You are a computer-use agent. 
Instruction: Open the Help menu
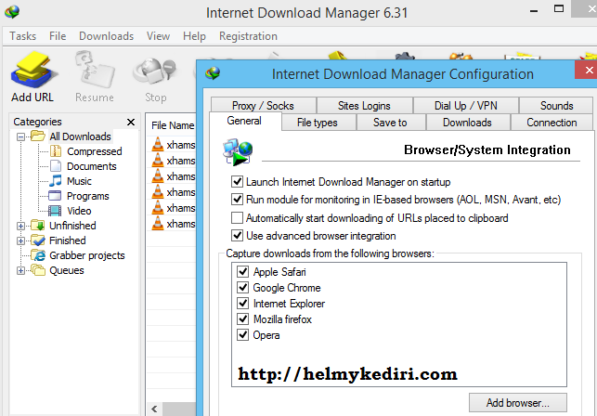(194, 36)
